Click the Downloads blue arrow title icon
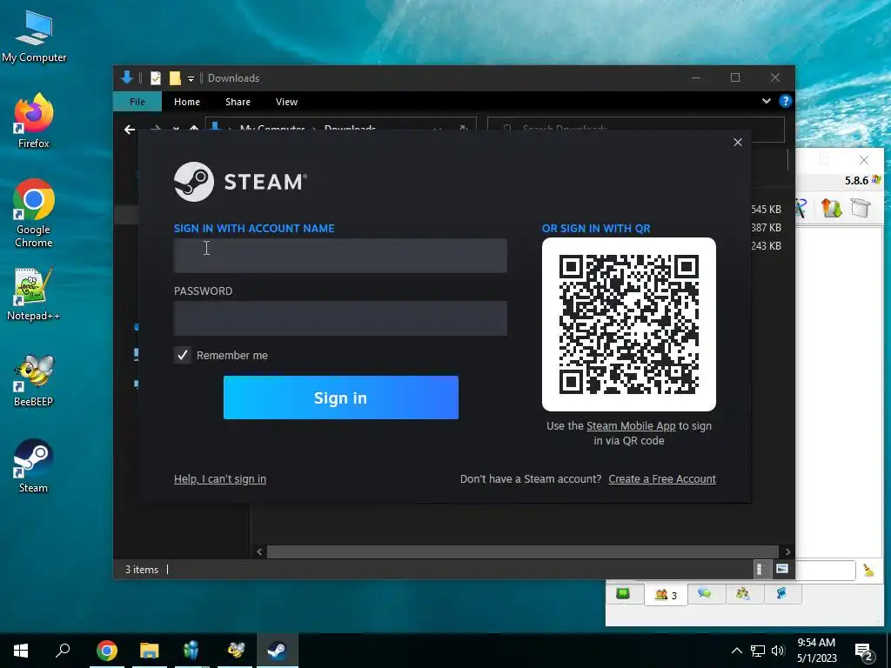 click(x=127, y=77)
